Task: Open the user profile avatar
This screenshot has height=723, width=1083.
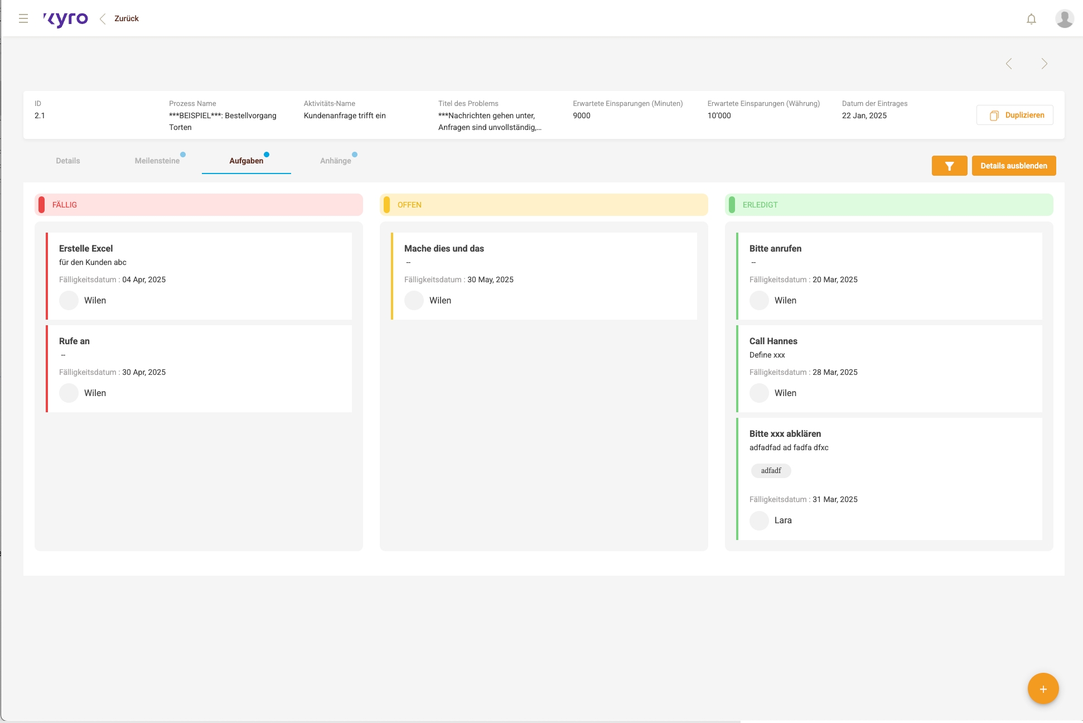Action: (x=1064, y=18)
